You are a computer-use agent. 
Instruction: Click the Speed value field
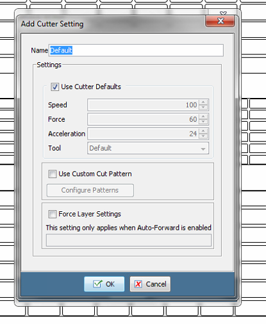tap(143, 105)
